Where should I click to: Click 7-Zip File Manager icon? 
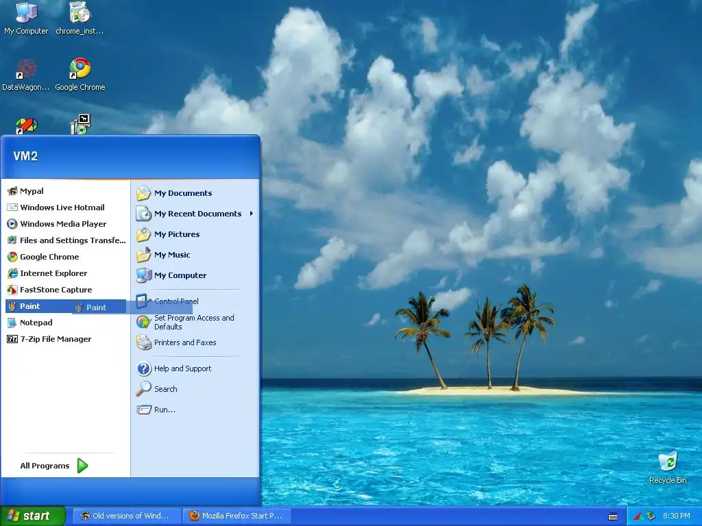point(12,339)
